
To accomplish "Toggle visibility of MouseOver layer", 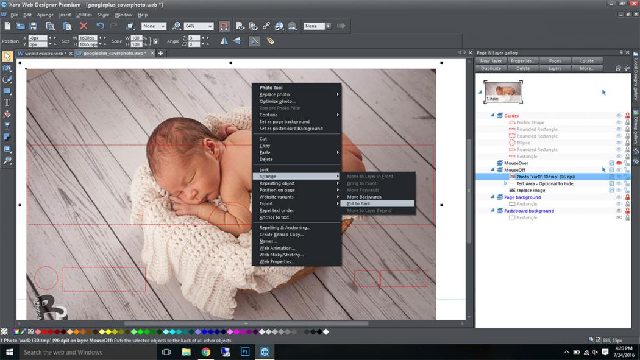I will [x=619, y=163].
